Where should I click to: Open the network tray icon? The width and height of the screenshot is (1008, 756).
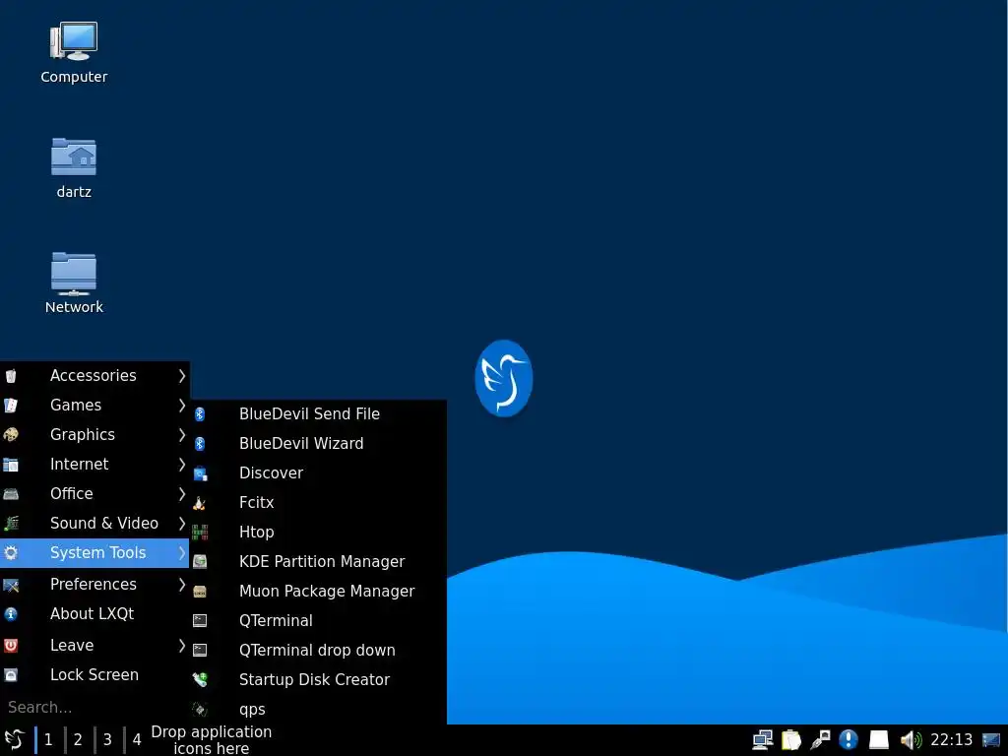point(763,740)
